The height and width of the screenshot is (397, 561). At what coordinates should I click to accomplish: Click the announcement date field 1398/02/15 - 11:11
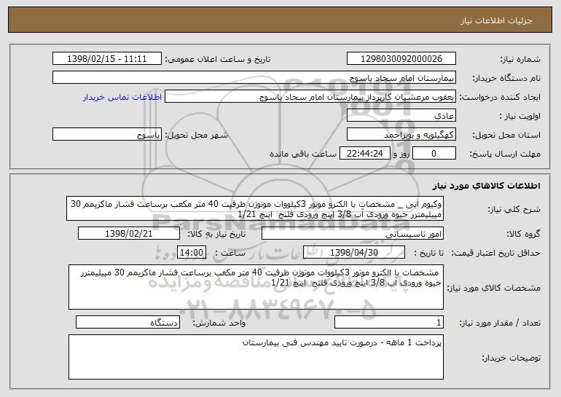click(107, 59)
